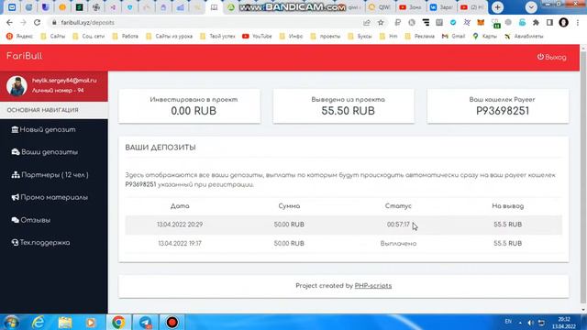This screenshot has height=330, width=587.
Task: Click the P93698251 wallet number card
Action: point(498,106)
